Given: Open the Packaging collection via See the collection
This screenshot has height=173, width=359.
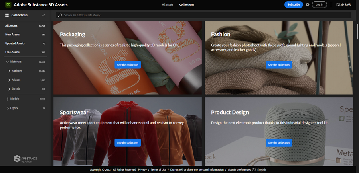Looking at the screenshot, I should (x=127, y=64).
